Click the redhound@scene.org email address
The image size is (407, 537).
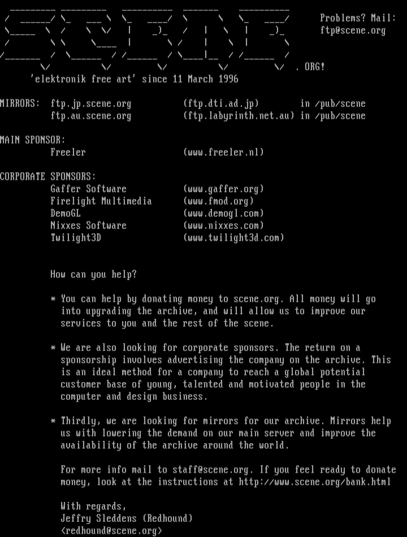111,531
